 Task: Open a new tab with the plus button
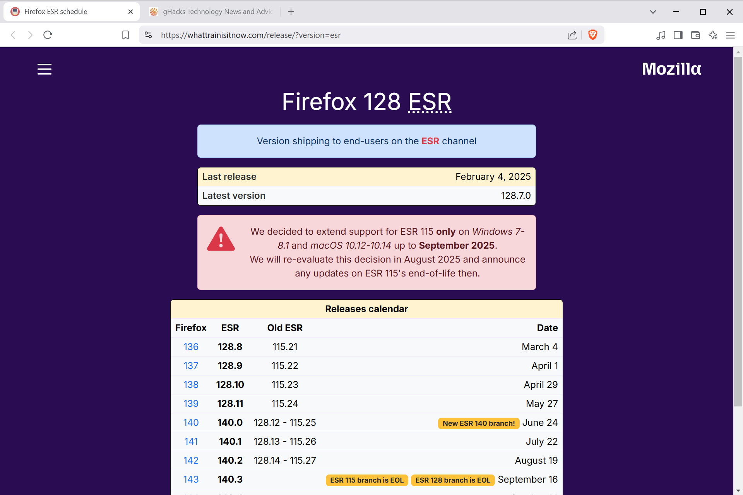(x=291, y=12)
